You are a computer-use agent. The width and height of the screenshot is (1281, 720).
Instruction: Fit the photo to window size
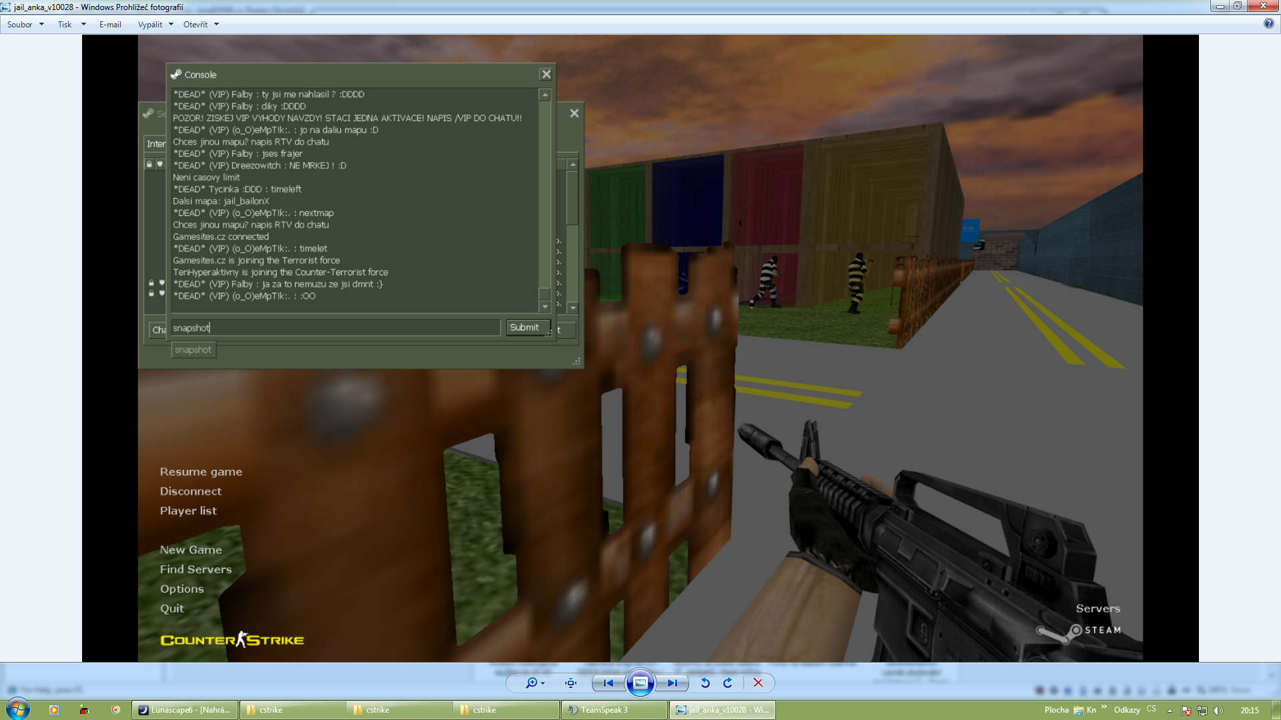[x=570, y=683]
